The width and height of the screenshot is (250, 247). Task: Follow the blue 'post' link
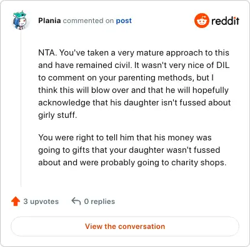click(124, 21)
